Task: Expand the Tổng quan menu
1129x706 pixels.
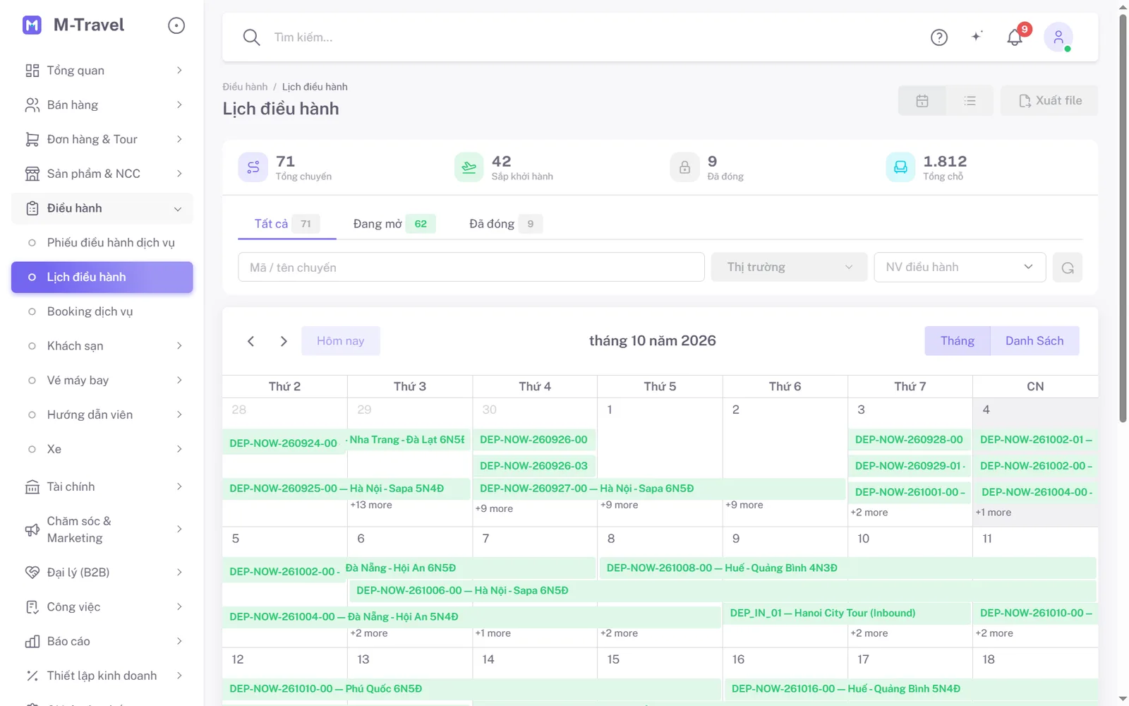Action: coord(102,71)
